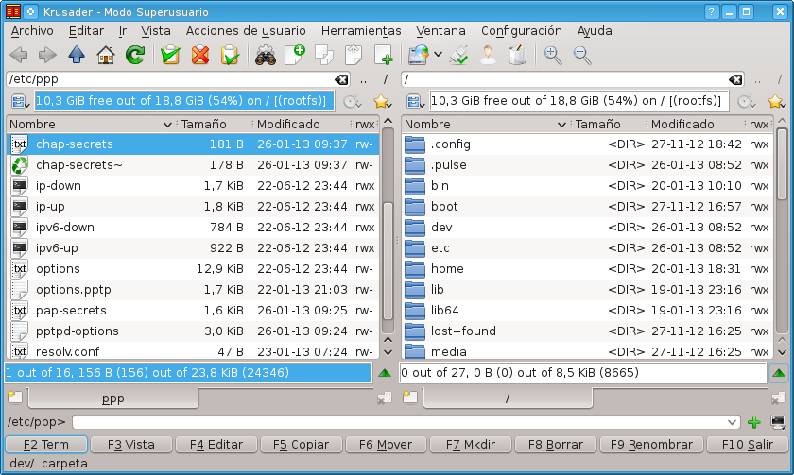The width and height of the screenshot is (794, 475).
Task: Zoom in with magnifier plus icon
Action: (552, 55)
